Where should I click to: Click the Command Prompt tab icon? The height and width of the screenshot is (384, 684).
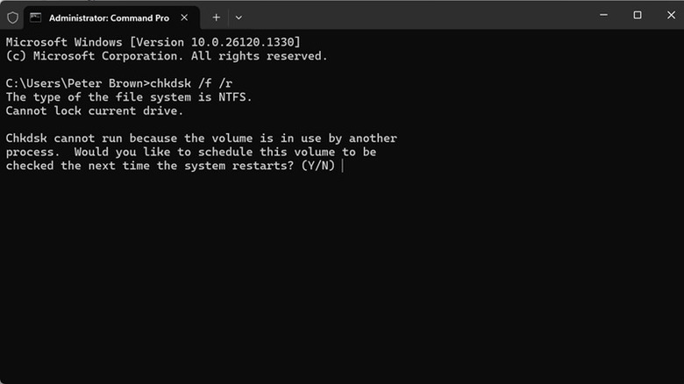pos(36,18)
